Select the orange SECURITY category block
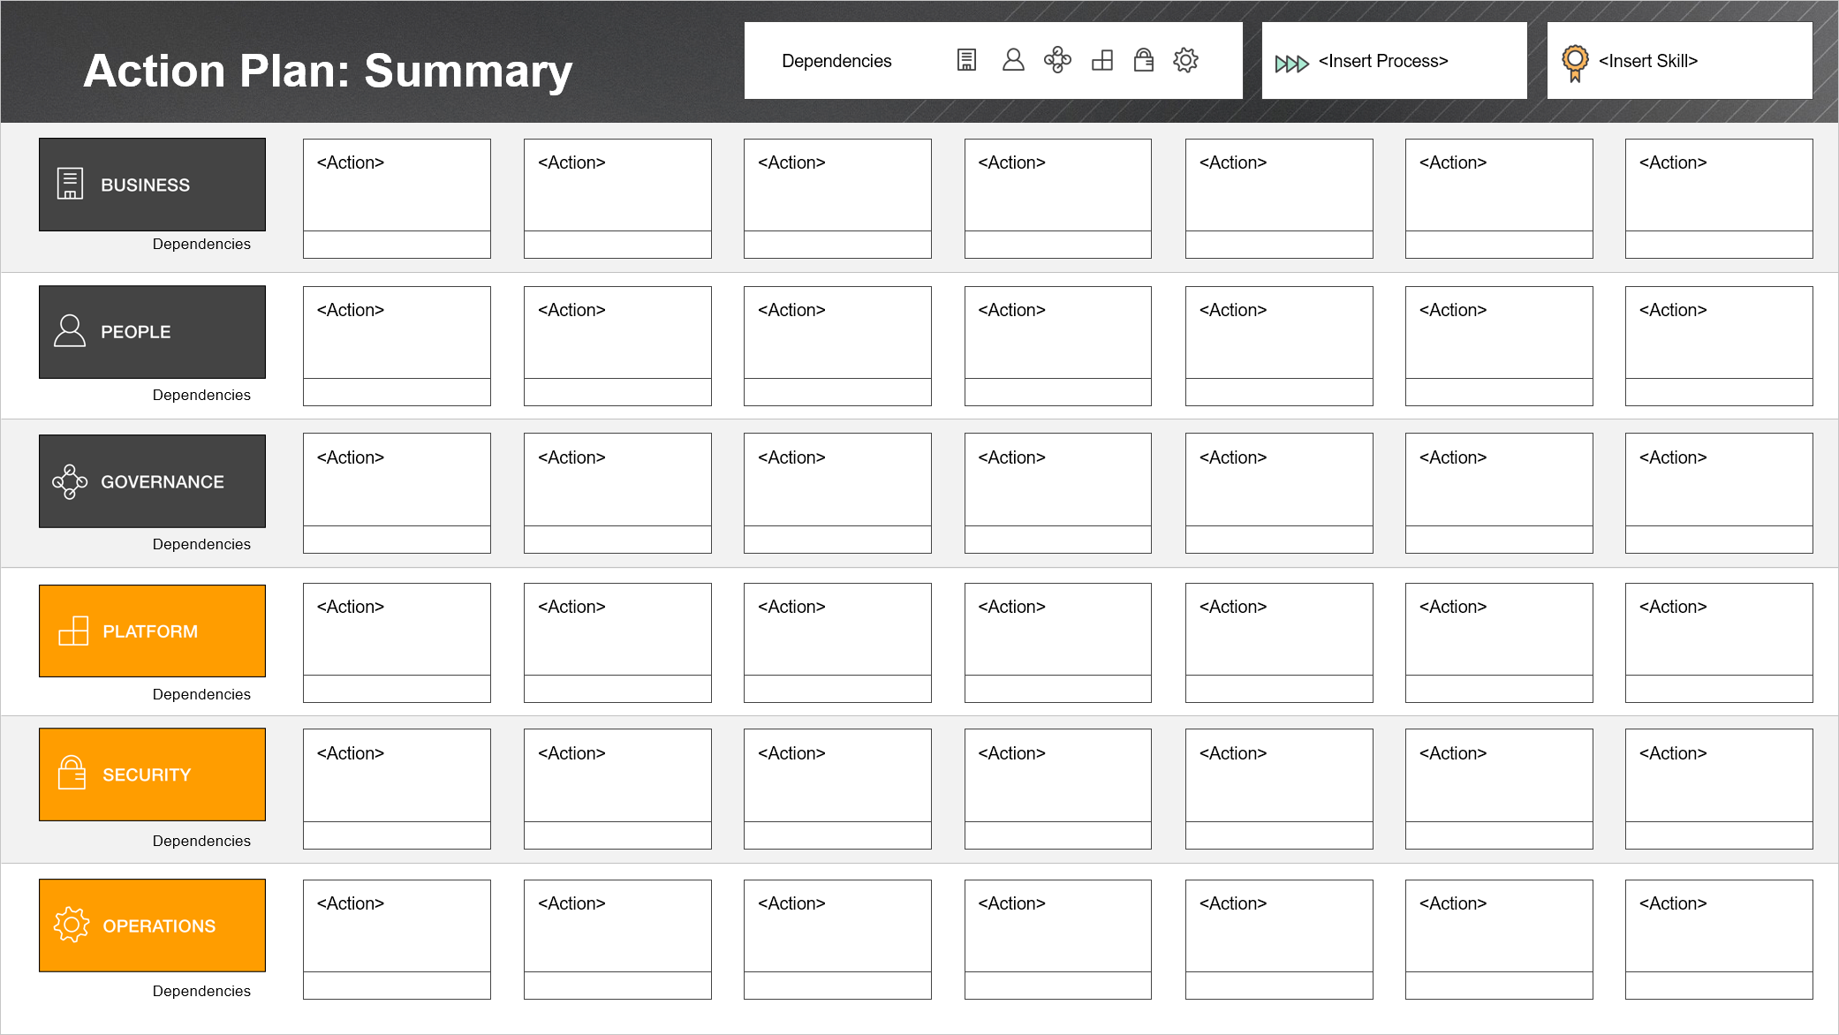Screen dimensions: 1839x1035 click(152, 774)
